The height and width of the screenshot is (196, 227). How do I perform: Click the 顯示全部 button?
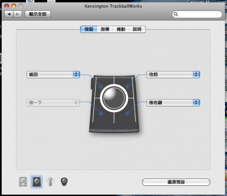(38, 14)
